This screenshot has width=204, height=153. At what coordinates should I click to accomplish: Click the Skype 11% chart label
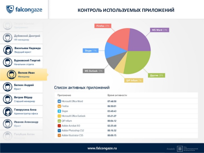91,50
